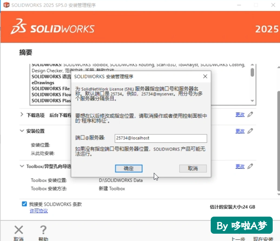Viewport: 280px width, 241px height.
Task: Open help via the question mark icon
Action: pos(43,230)
